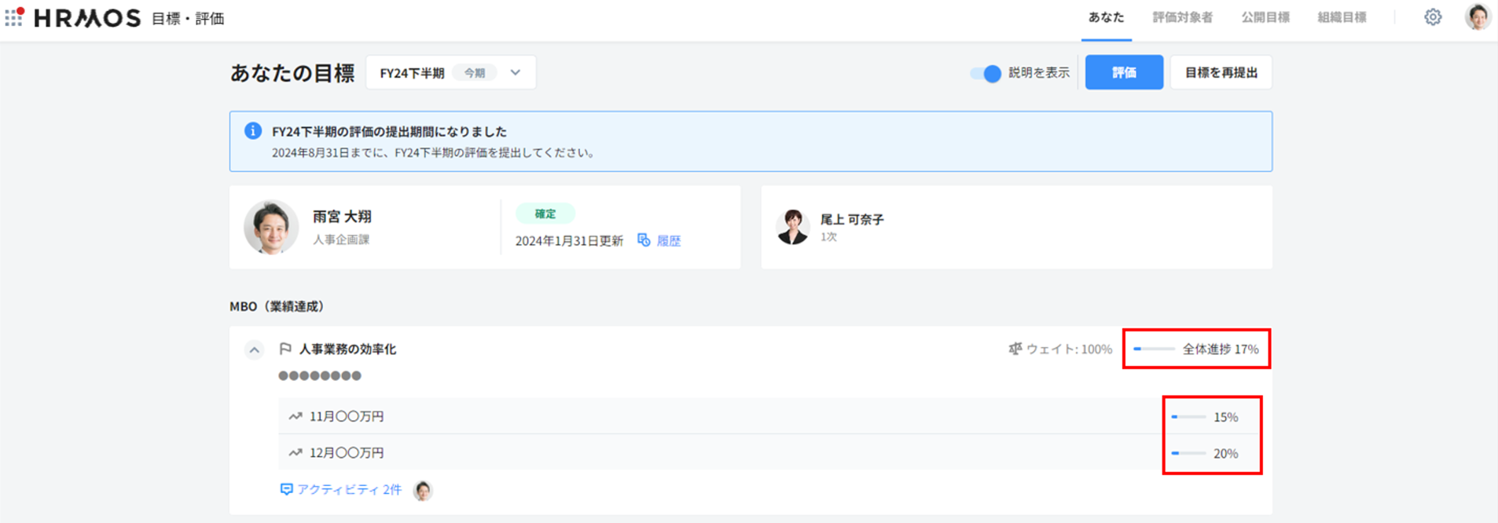
Task: Collapse the 人事業務の効率化 goal section
Action: pyautogui.click(x=254, y=350)
